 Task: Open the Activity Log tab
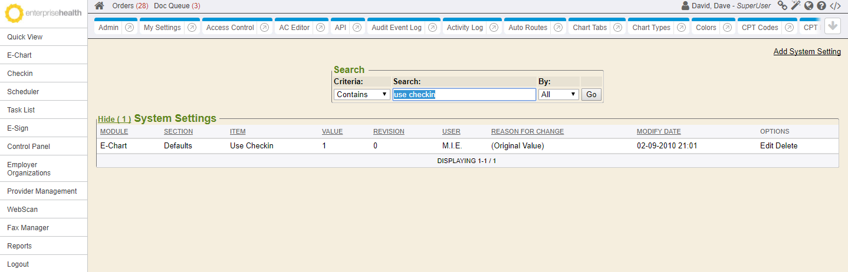click(465, 28)
